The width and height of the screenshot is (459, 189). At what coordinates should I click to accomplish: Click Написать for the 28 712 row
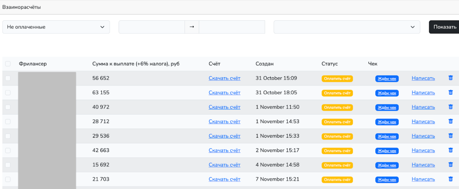423,122
